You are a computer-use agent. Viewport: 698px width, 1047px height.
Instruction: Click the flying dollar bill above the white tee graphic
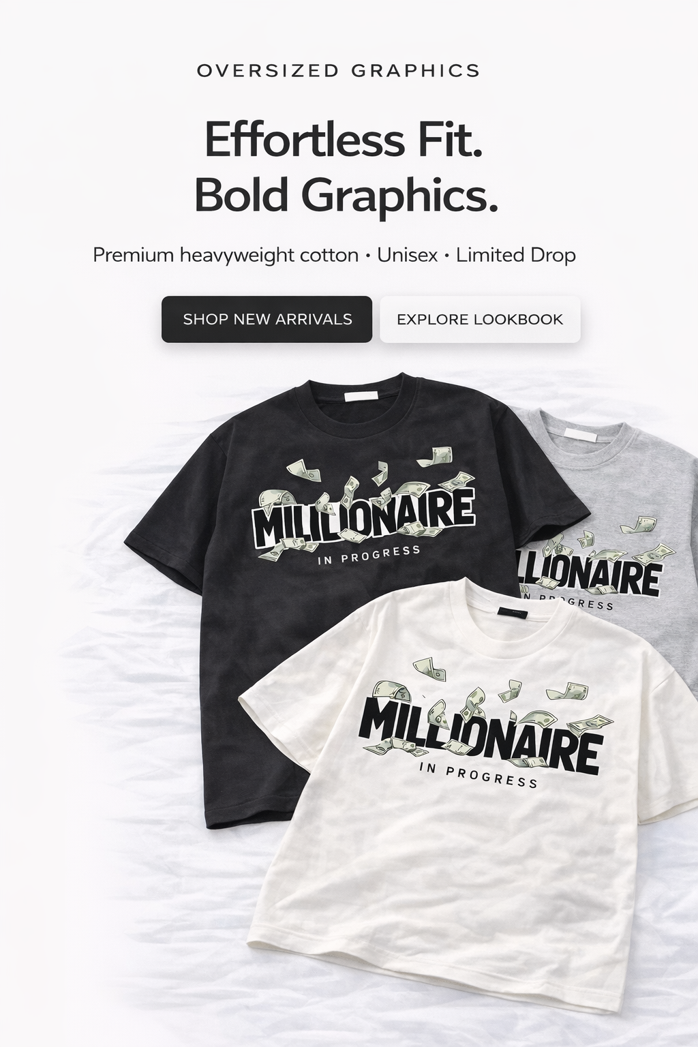coord(429,669)
